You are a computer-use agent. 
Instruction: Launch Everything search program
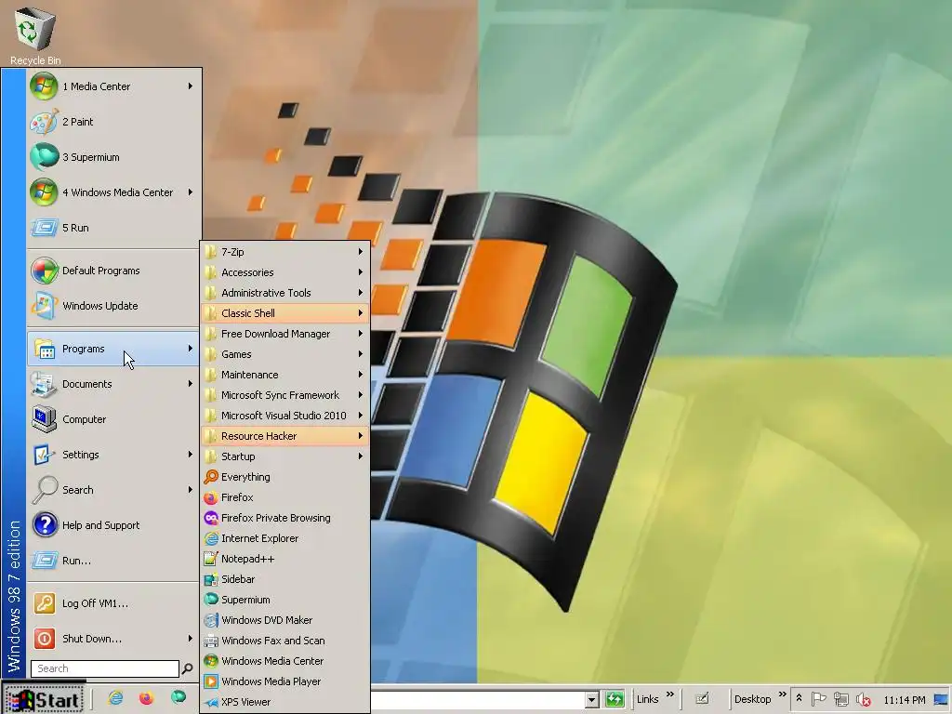(x=284, y=477)
